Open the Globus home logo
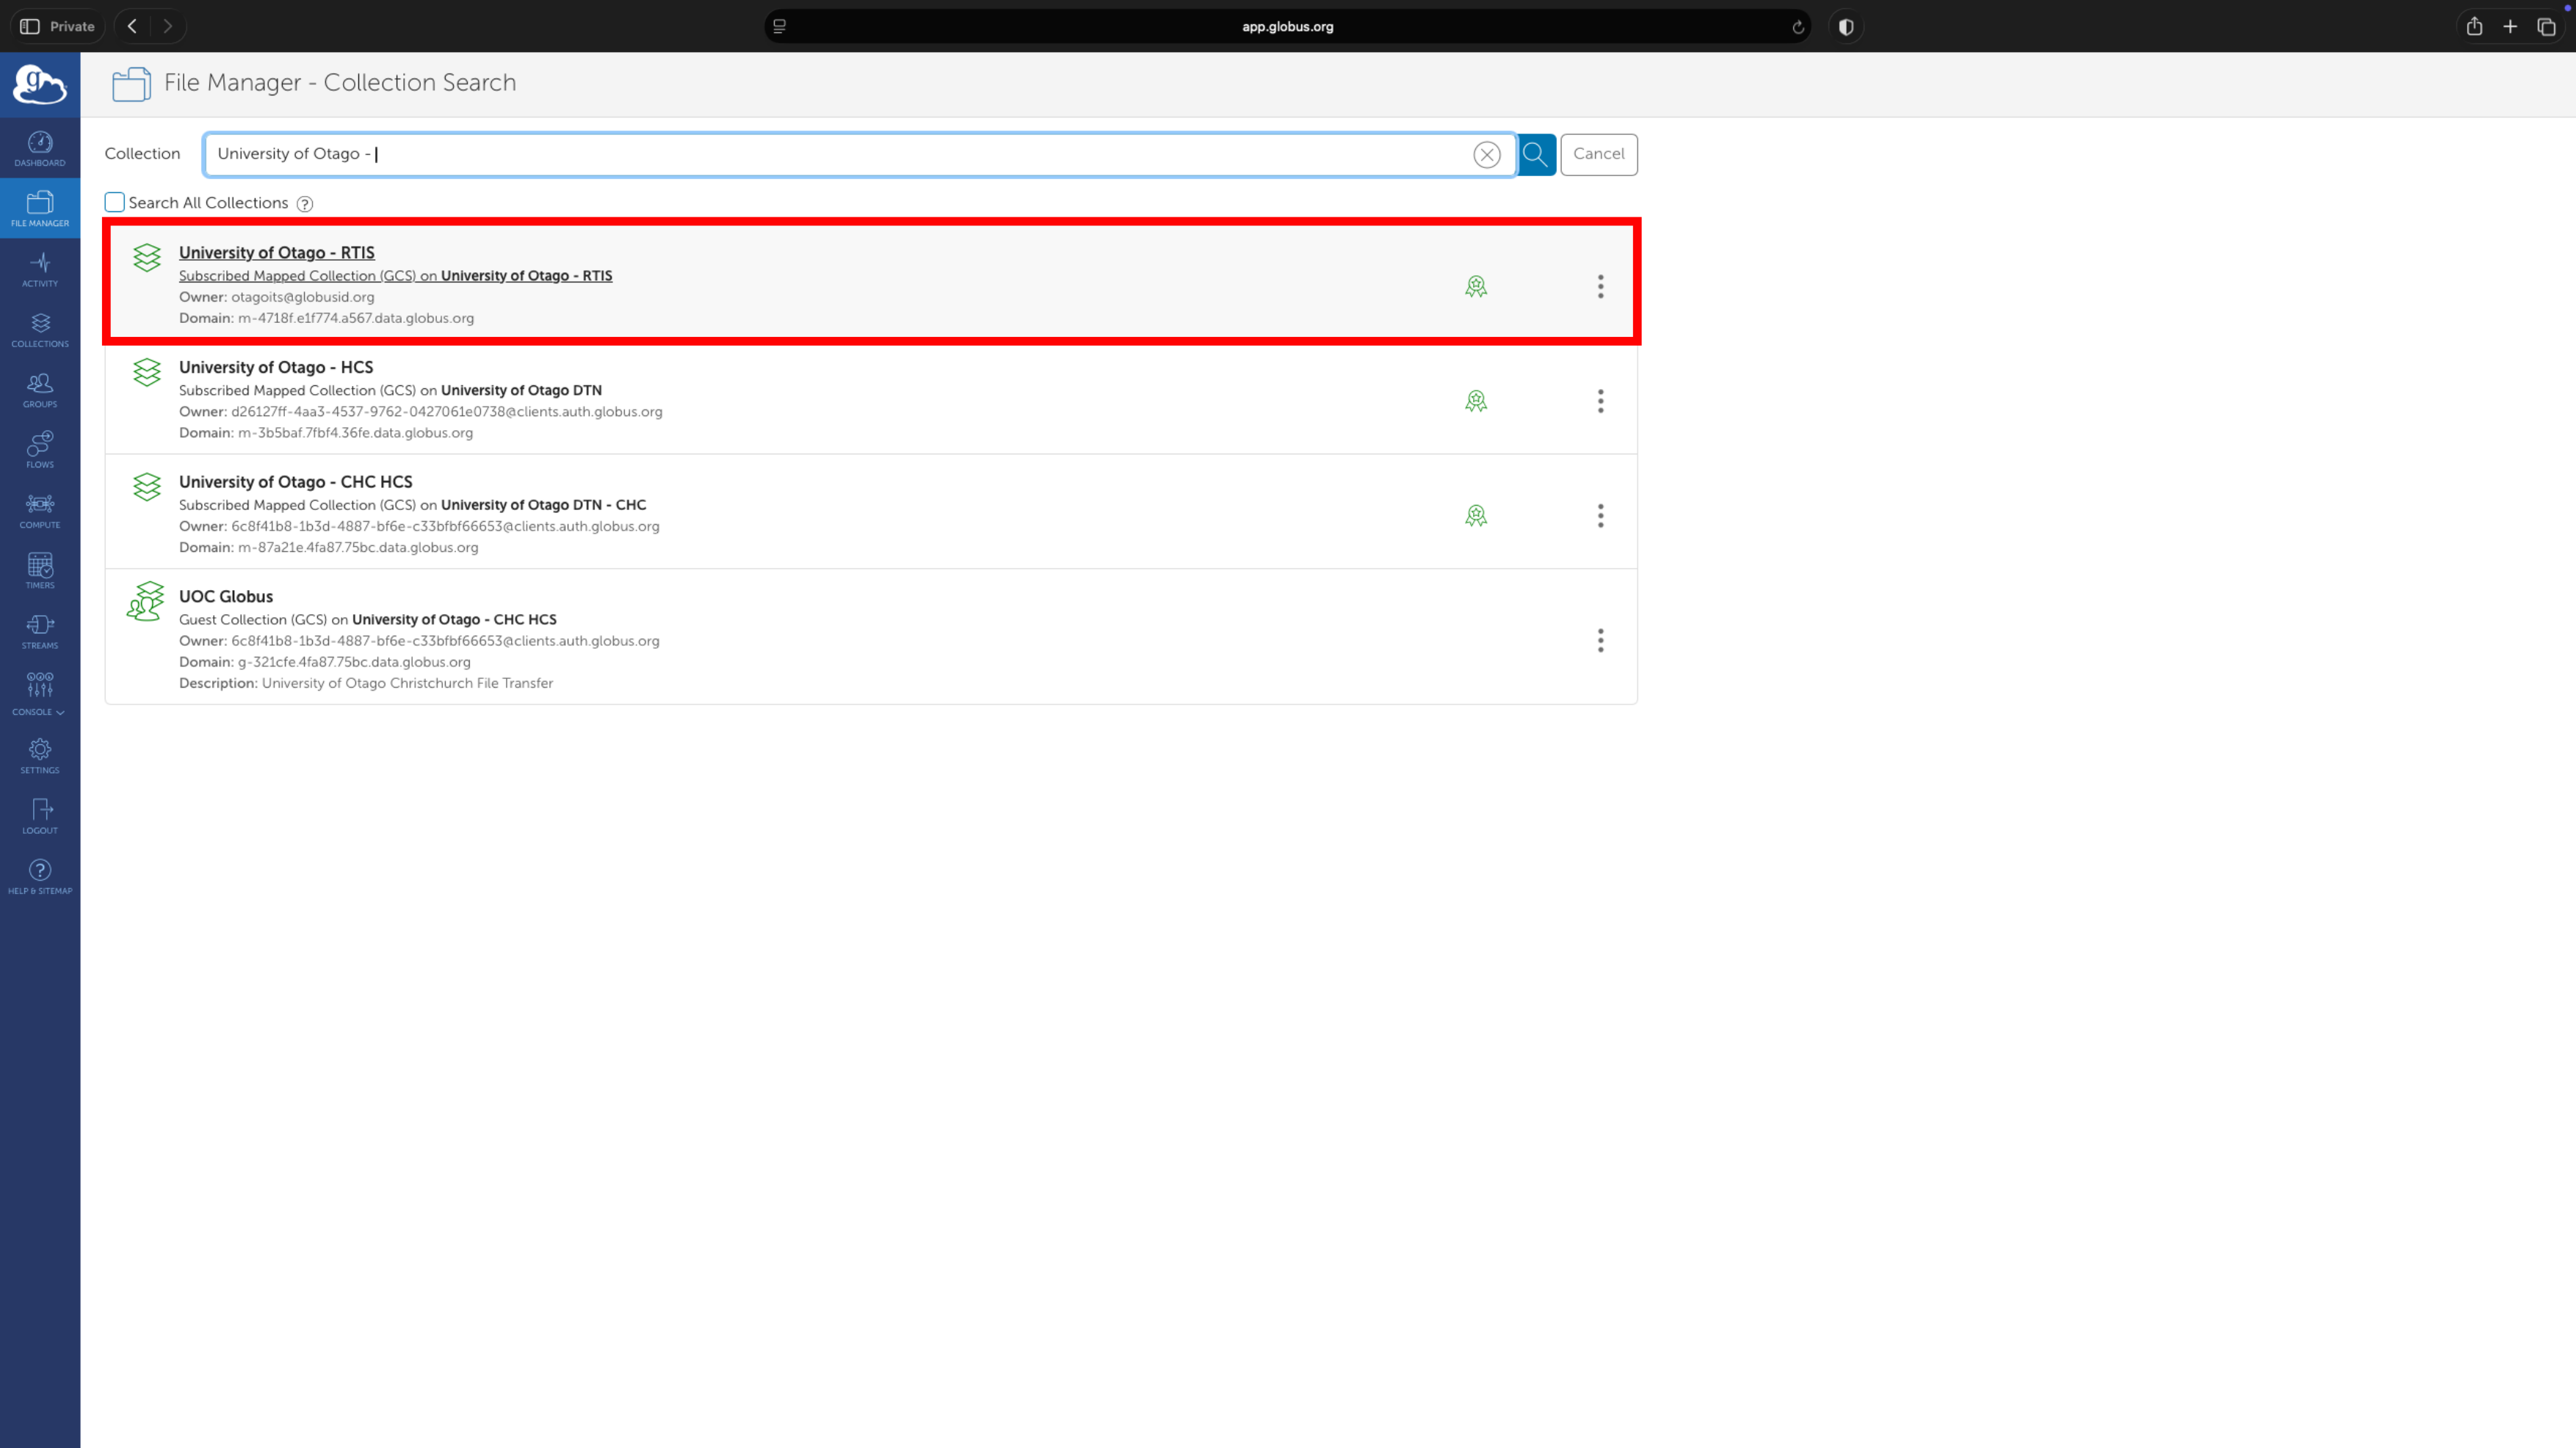The image size is (2576, 1448). click(x=40, y=84)
